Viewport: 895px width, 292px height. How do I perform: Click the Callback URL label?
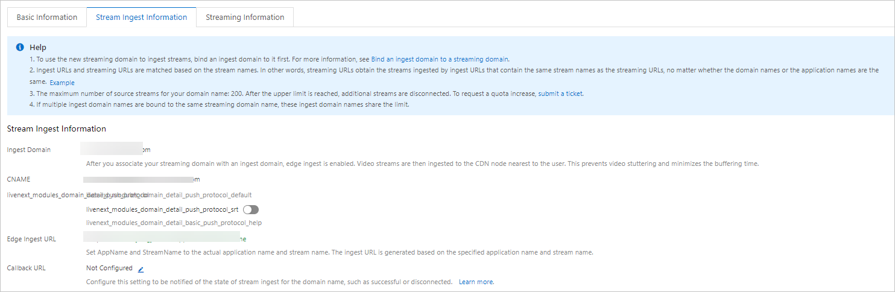(26, 268)
